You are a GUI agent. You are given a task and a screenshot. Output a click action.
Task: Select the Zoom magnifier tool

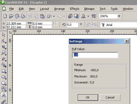[4, 53]
